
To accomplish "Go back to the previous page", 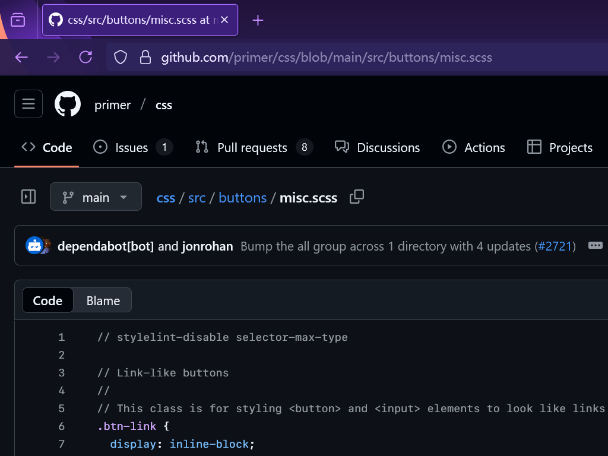I will click(21, 57).
